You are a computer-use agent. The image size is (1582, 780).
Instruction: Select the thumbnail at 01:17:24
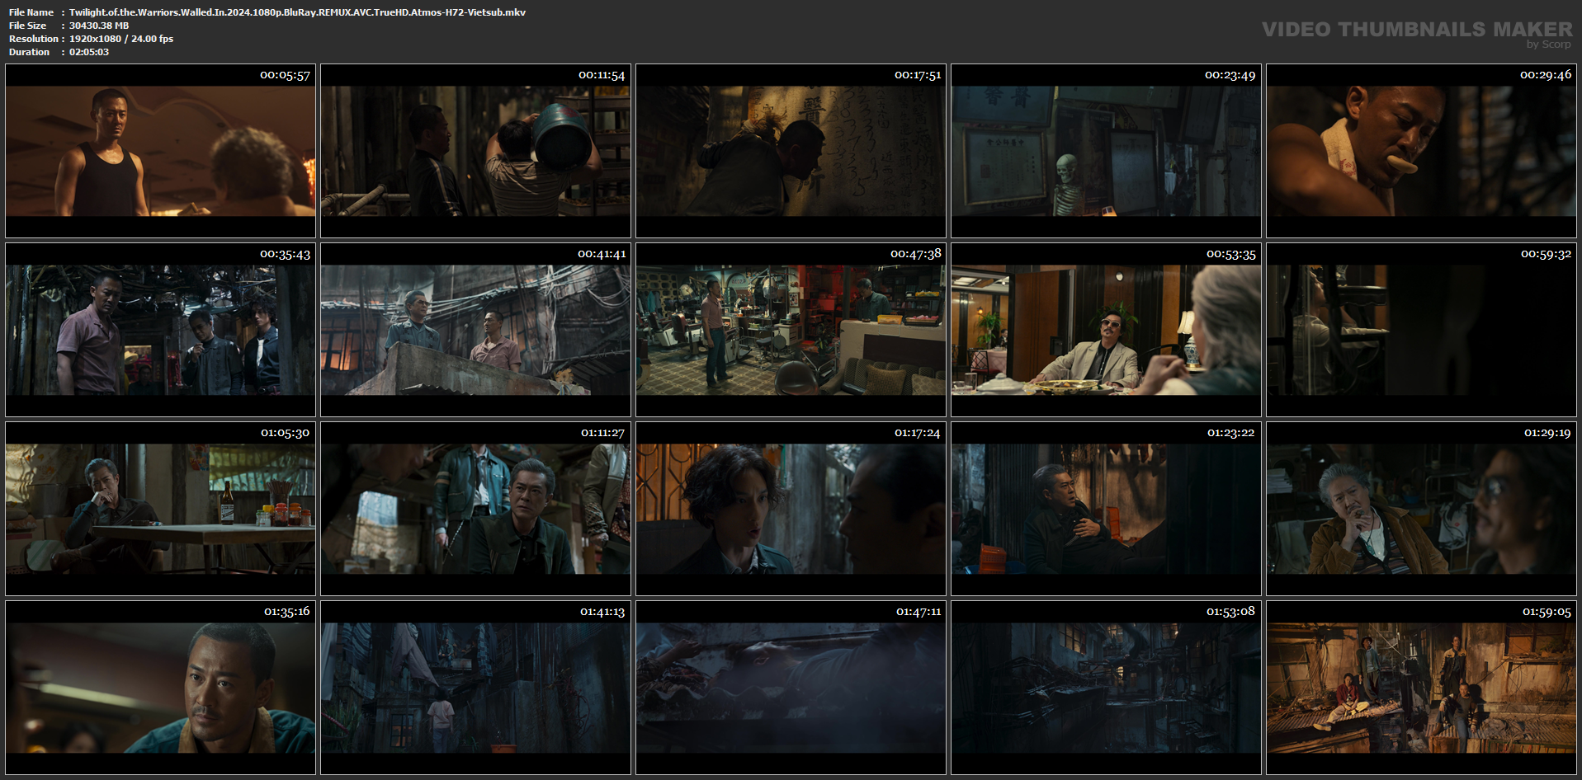click(791, 509)
